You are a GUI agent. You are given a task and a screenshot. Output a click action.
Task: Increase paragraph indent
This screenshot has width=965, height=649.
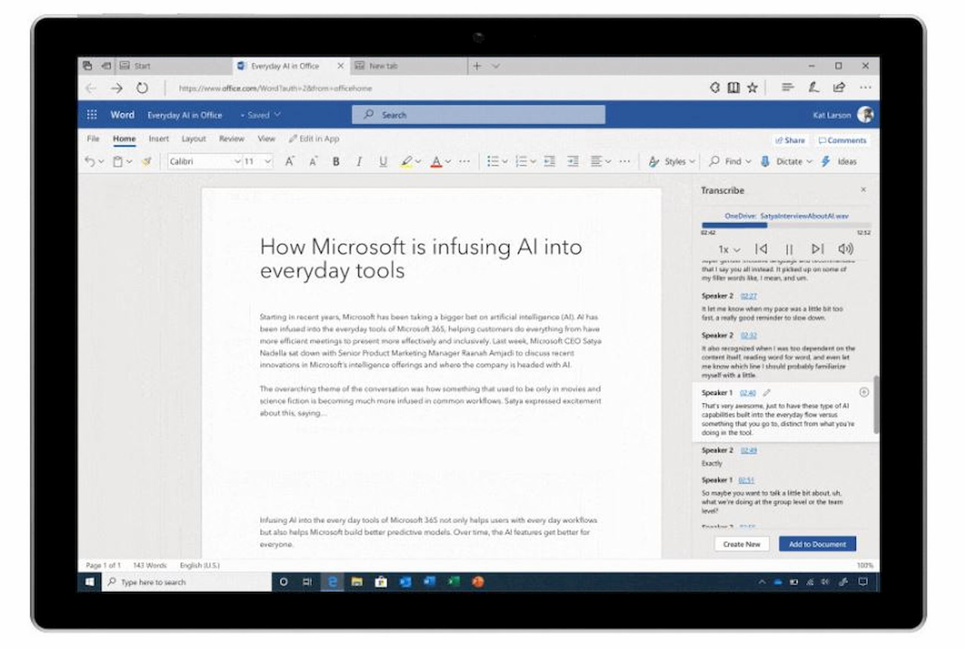click(573, 161)
